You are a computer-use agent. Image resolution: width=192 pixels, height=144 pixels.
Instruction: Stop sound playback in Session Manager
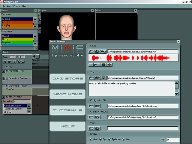click(x=103, y=64)
